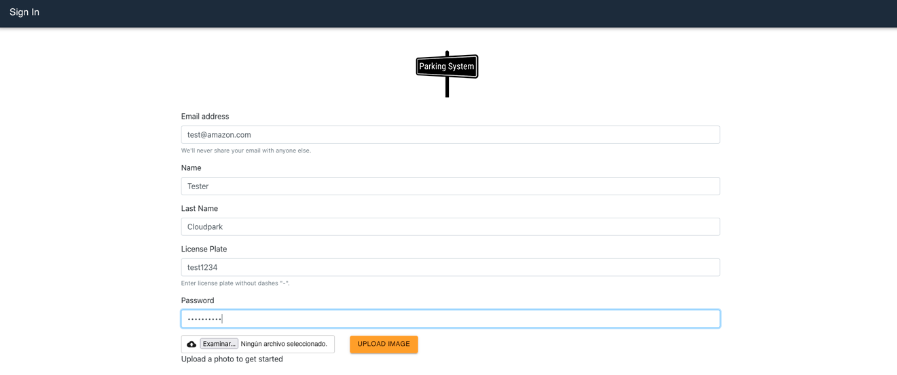The height and width of the screenshot is (375, 897).
Task: Click the cloud upload icon
Action: pos(191,344)
